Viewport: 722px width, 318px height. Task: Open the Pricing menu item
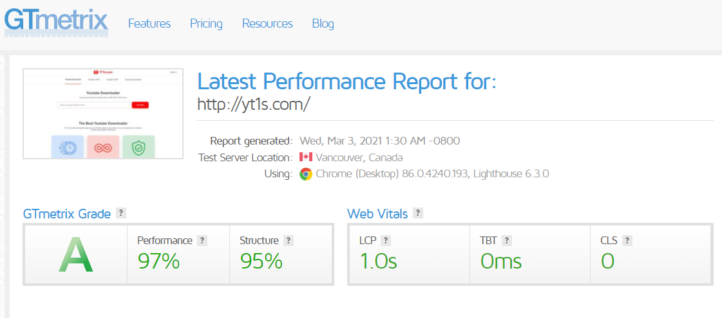click(206, 23)
